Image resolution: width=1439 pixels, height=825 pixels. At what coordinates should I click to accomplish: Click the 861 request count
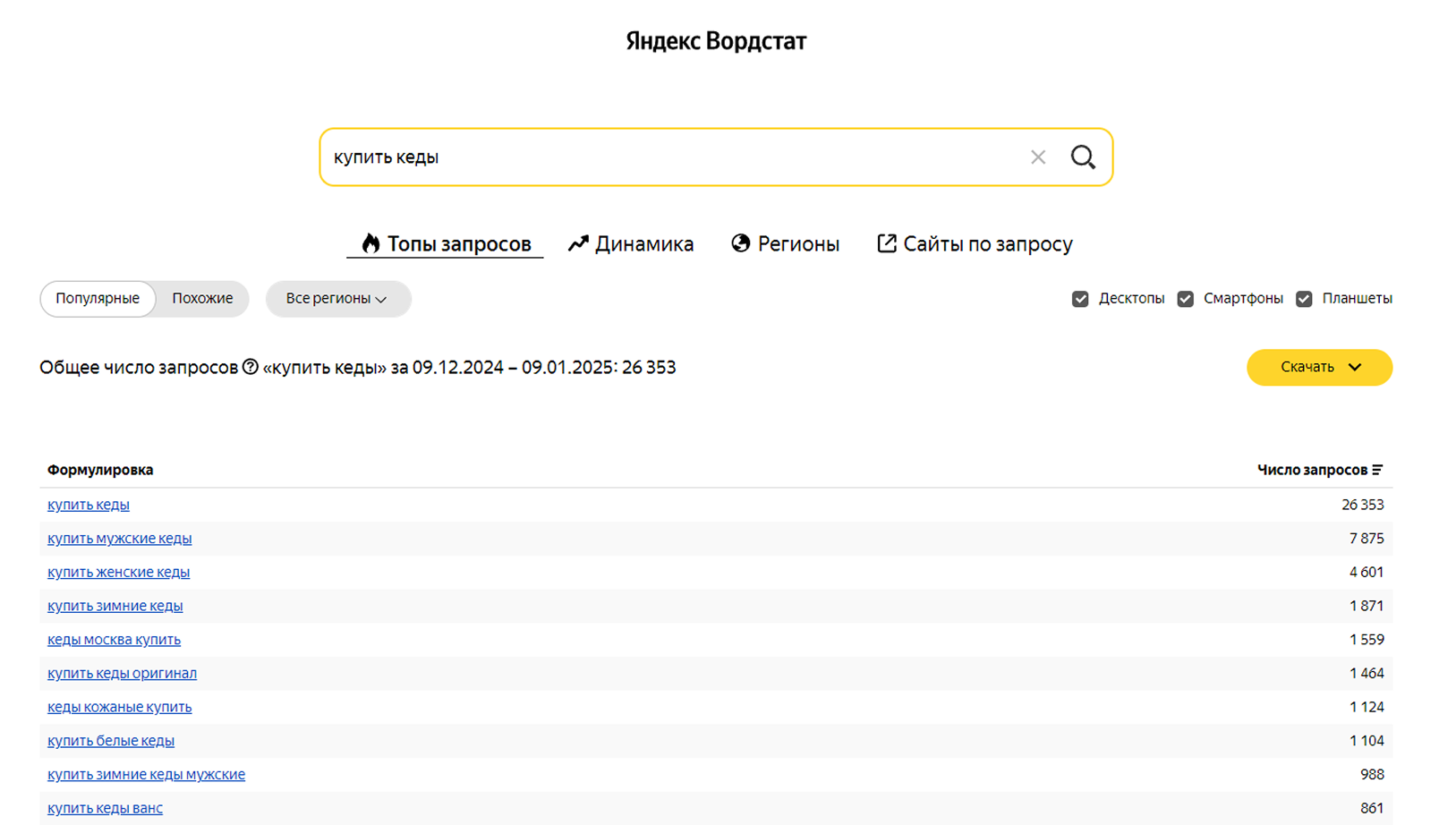pyautogui.click(x=1372, y=808)
